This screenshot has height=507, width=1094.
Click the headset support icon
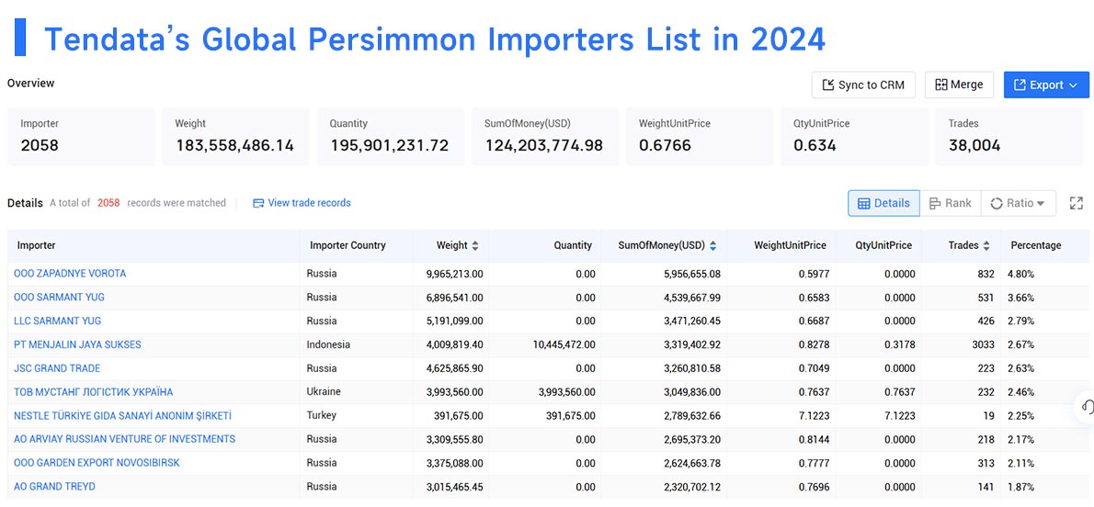[1087, 407]
